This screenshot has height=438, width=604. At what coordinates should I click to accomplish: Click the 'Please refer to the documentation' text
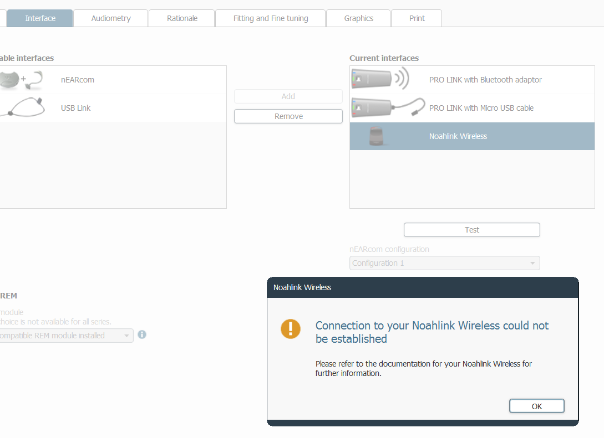(423, 368)
